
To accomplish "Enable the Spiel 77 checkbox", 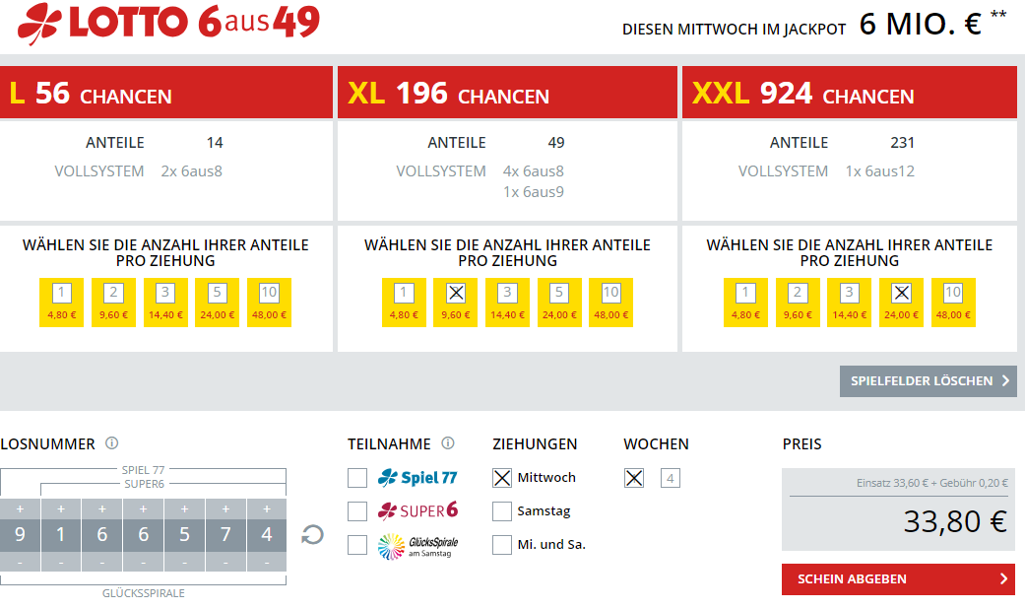I will point(356,478).
